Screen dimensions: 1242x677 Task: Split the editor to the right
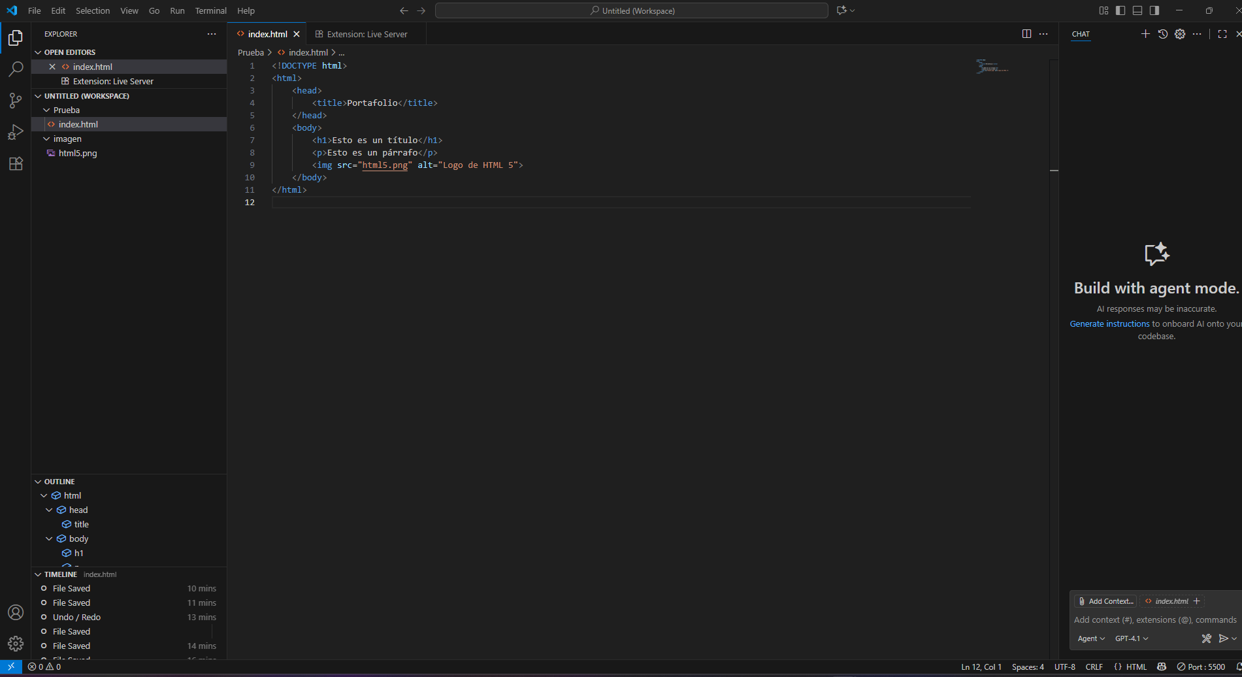1026,34
